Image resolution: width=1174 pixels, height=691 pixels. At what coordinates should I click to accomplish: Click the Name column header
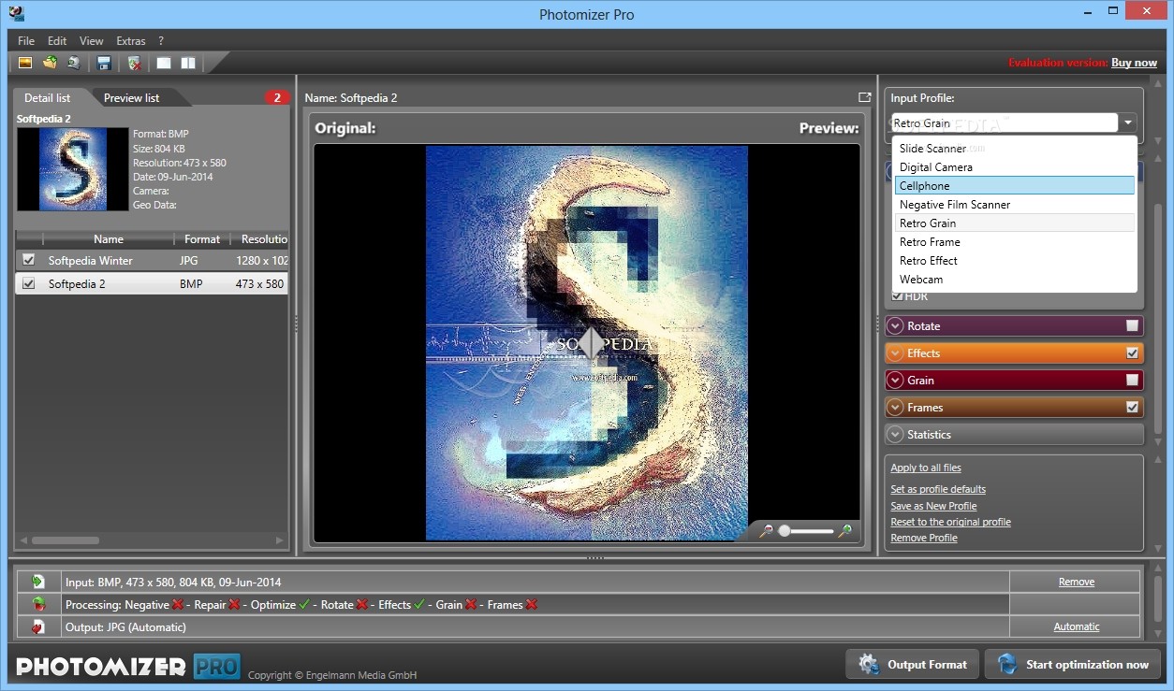click(x=109, y=239)
